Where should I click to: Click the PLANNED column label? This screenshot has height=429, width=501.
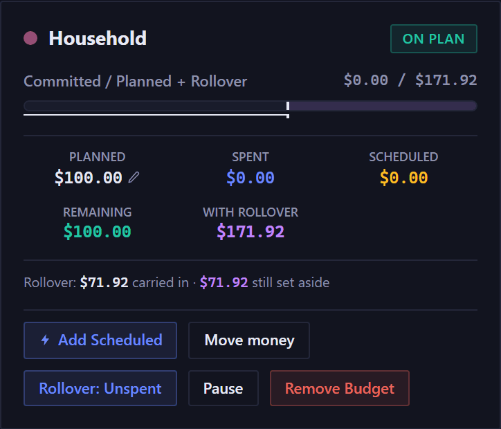(x=98, y=157)
